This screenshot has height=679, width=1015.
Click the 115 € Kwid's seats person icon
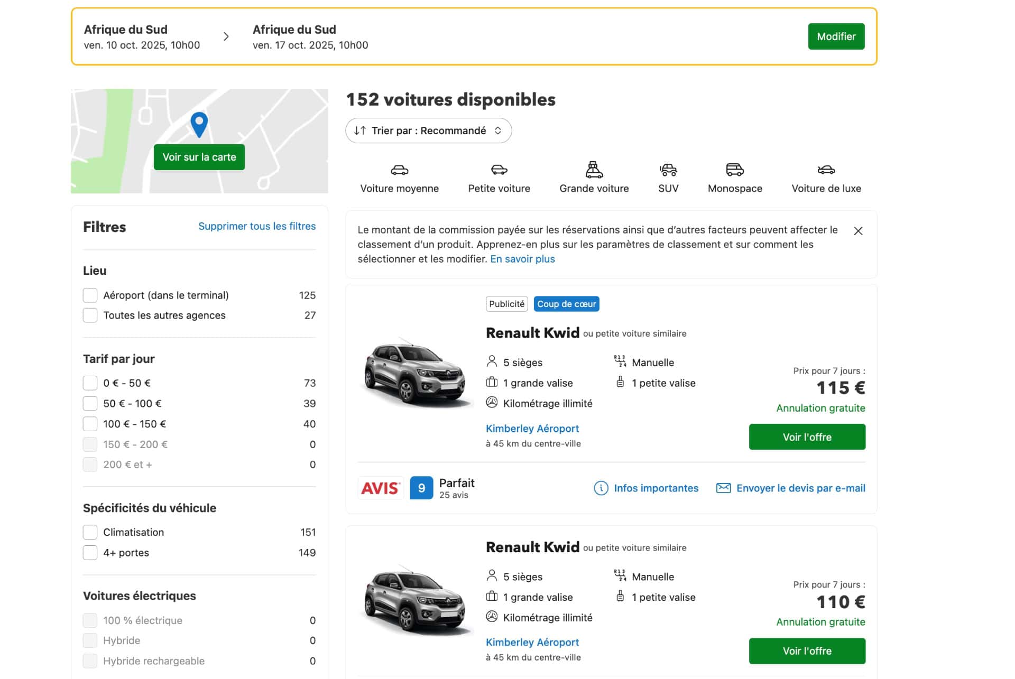(492, 361)
